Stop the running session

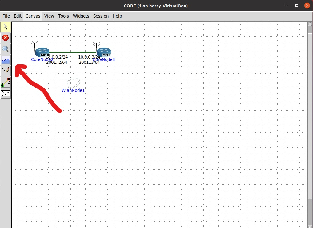5,38
